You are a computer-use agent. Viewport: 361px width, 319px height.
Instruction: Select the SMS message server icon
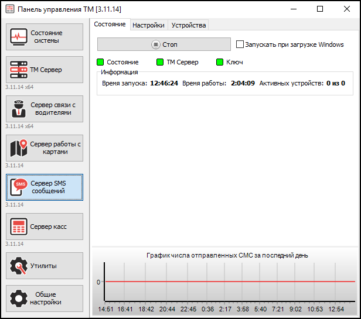tap(19, 187)
